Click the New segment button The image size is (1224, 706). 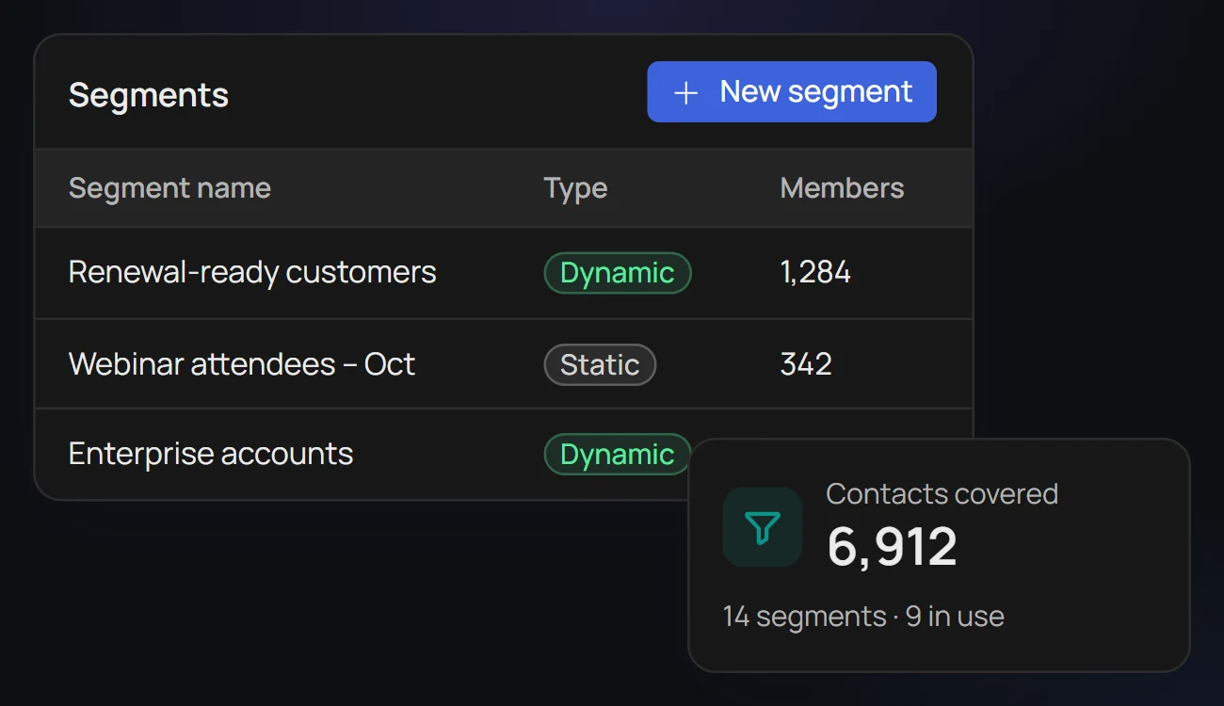[x=792, y=92]
